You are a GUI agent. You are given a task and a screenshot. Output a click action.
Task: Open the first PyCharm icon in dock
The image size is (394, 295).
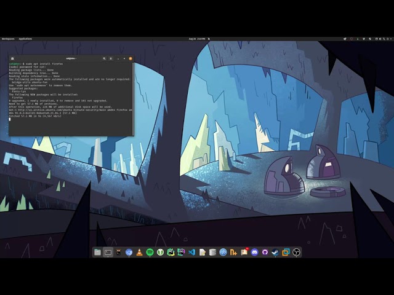(171, 252)
